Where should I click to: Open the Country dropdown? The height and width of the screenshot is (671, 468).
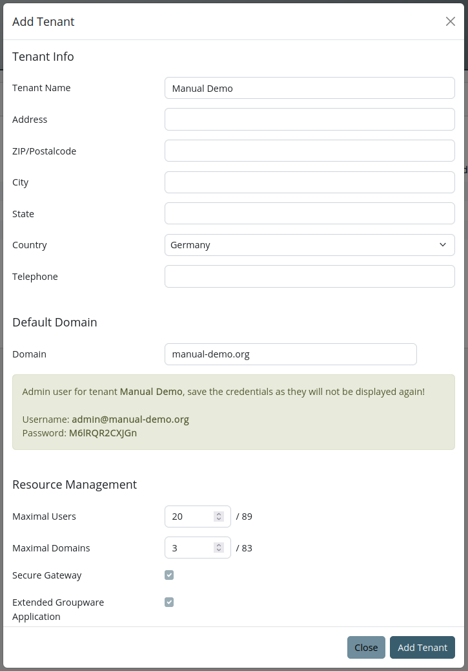(x=309, y=245)
